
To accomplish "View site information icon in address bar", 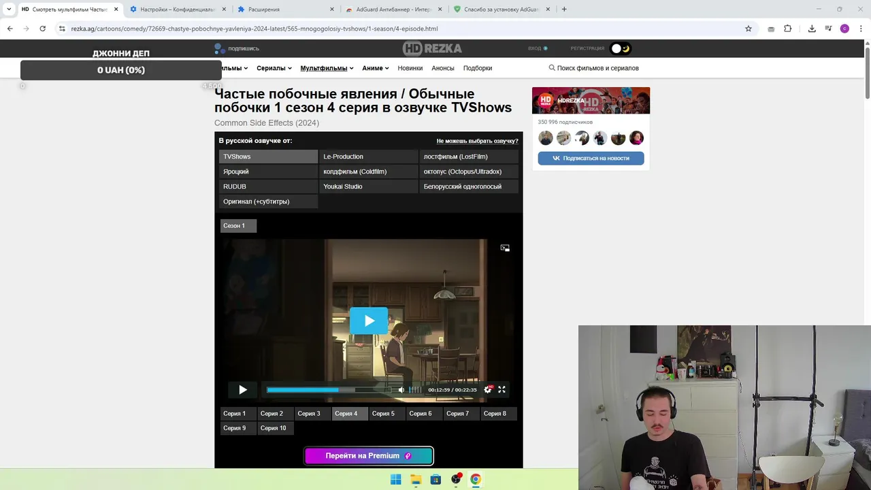I will [62, 29].
